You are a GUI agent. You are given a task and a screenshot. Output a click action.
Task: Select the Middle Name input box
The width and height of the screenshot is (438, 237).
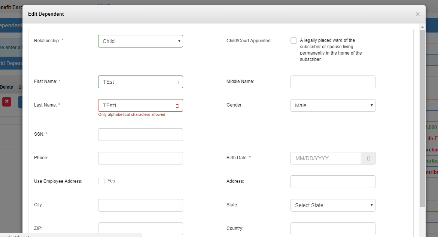pos(332,82)
